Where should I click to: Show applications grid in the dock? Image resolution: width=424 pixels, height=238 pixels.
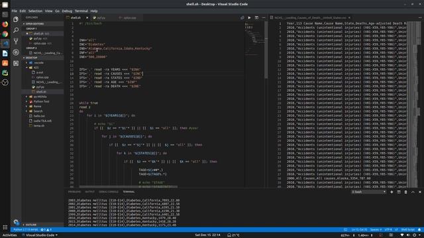pos(5,227)
